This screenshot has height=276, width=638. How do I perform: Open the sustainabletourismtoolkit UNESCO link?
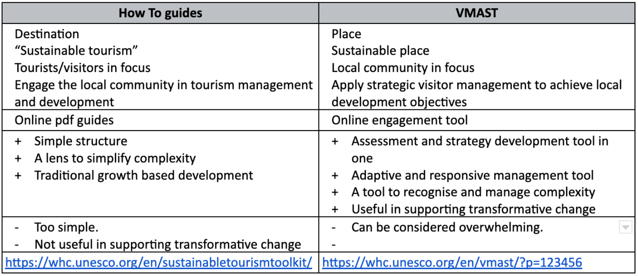point(159,262)
